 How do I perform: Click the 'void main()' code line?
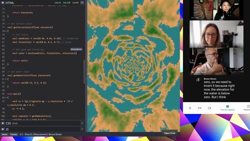14,94
